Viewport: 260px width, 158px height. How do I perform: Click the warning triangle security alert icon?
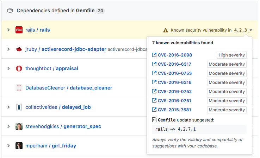[x=166, y=30]
